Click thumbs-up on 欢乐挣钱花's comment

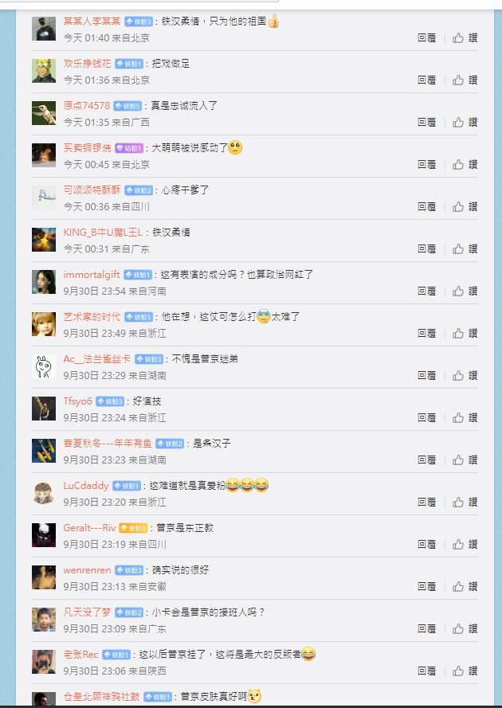click(x=465, y=80)
